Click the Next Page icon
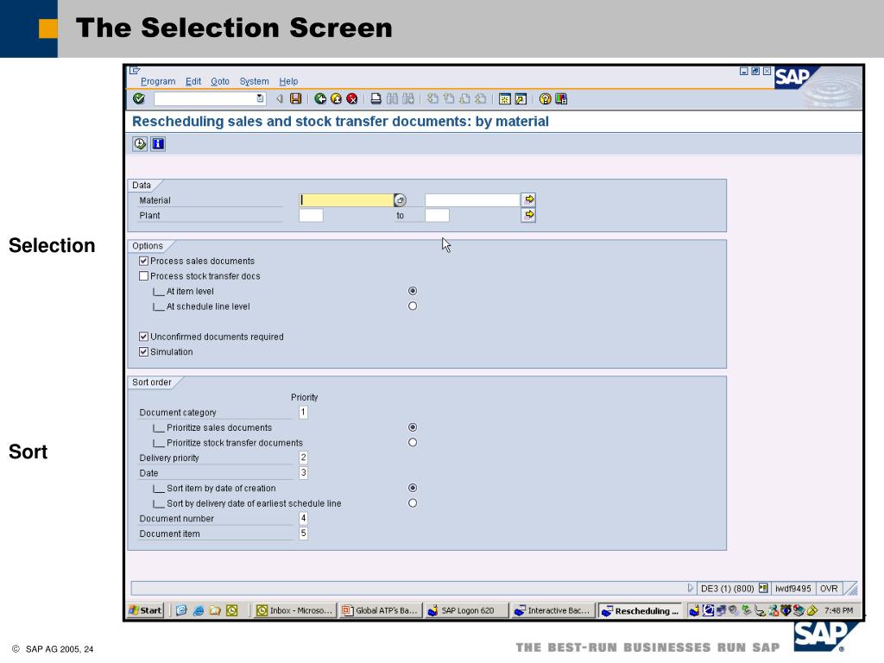Screen dimensions: 884x663 tap(464, 98)
